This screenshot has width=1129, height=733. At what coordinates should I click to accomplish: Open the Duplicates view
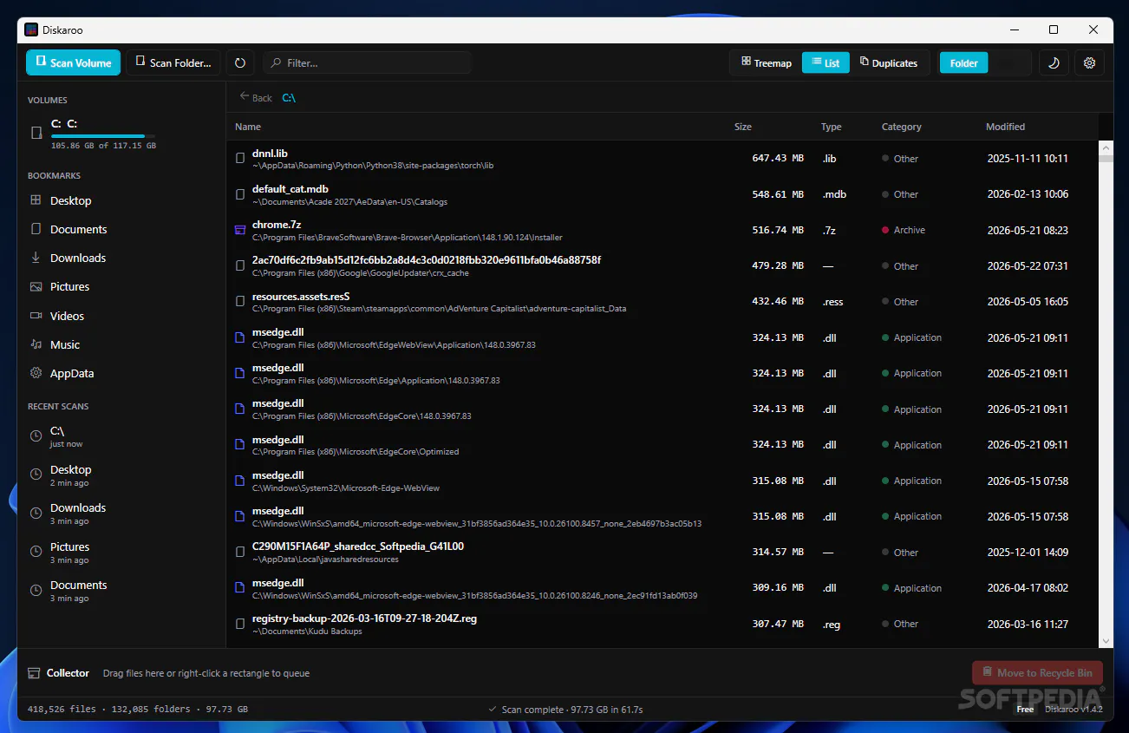(x=889, y=62)
